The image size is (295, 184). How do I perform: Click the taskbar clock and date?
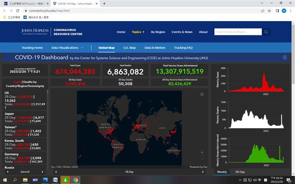click(277, 180)
